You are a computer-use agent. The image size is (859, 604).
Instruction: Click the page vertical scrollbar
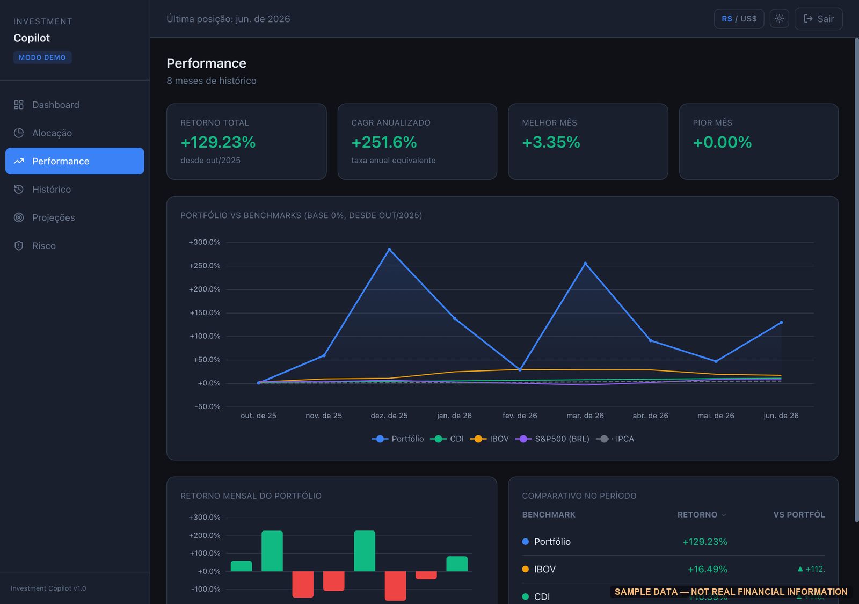856,279
